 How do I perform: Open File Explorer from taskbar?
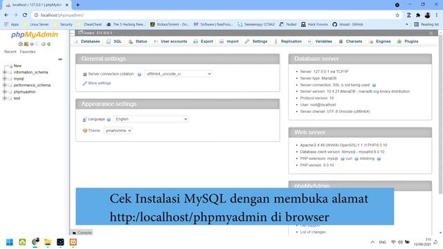click(48, 242)
